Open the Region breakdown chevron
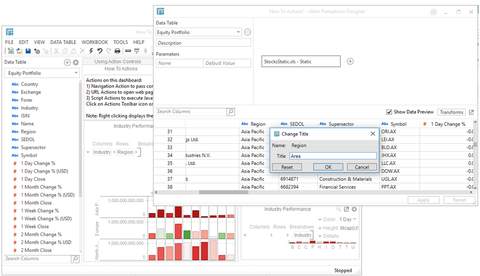 click(136, 152)
